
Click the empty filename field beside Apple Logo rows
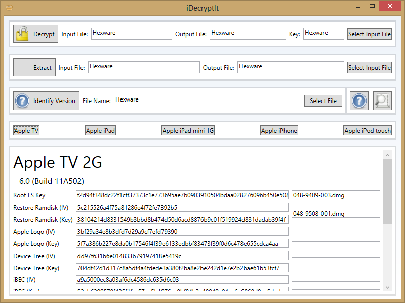(336, 237)
